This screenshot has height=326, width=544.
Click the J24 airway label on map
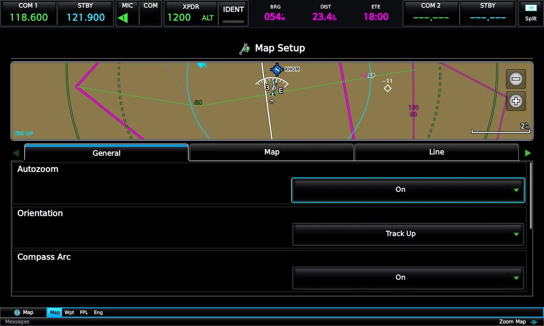point(198,102)
